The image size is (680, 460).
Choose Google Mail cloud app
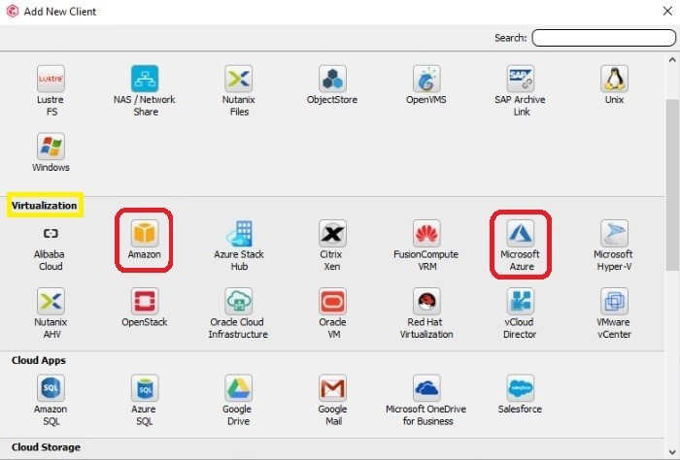point(332,388)
